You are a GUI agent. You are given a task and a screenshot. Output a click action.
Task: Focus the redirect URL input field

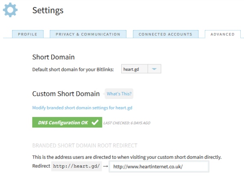(159, 167)
